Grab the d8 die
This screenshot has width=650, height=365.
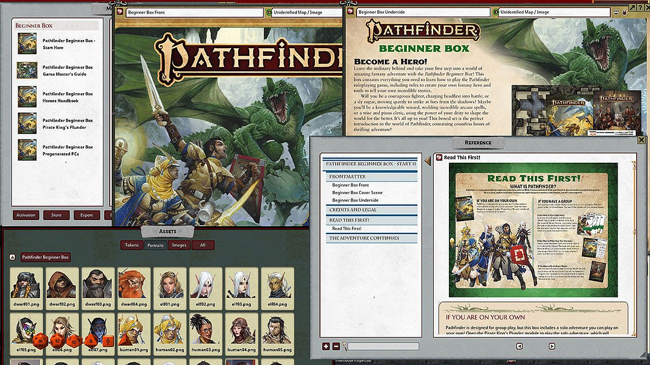[x=91, y=341]
